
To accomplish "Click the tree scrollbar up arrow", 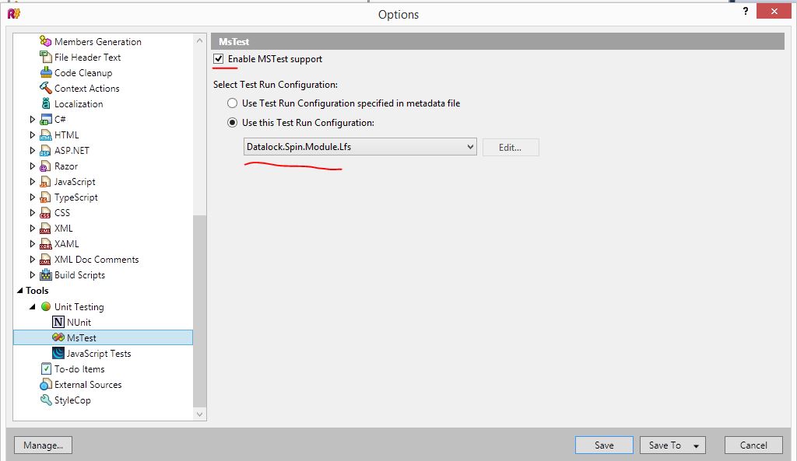I will point(199,40).
